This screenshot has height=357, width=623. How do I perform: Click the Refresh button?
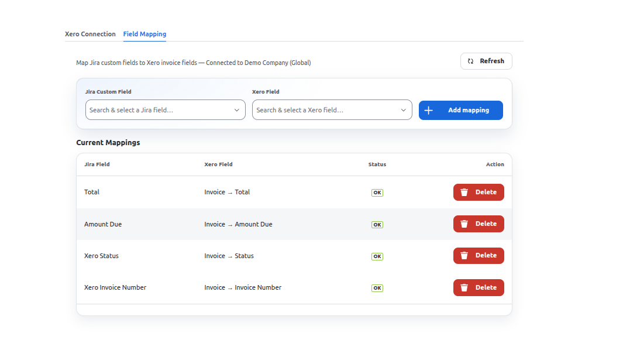point(486,61)
